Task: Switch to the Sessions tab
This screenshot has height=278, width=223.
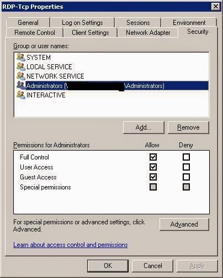Action: coord(138,23)
